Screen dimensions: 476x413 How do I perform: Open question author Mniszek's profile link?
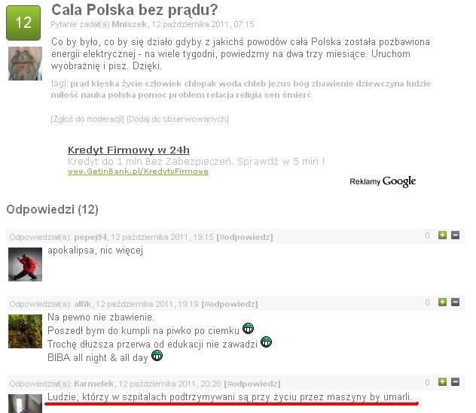click(x=130, y=24)
